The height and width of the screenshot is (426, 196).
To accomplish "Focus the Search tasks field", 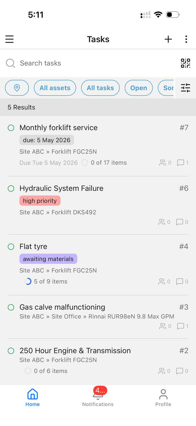I will pyautogui.click(x=89, y=63).
